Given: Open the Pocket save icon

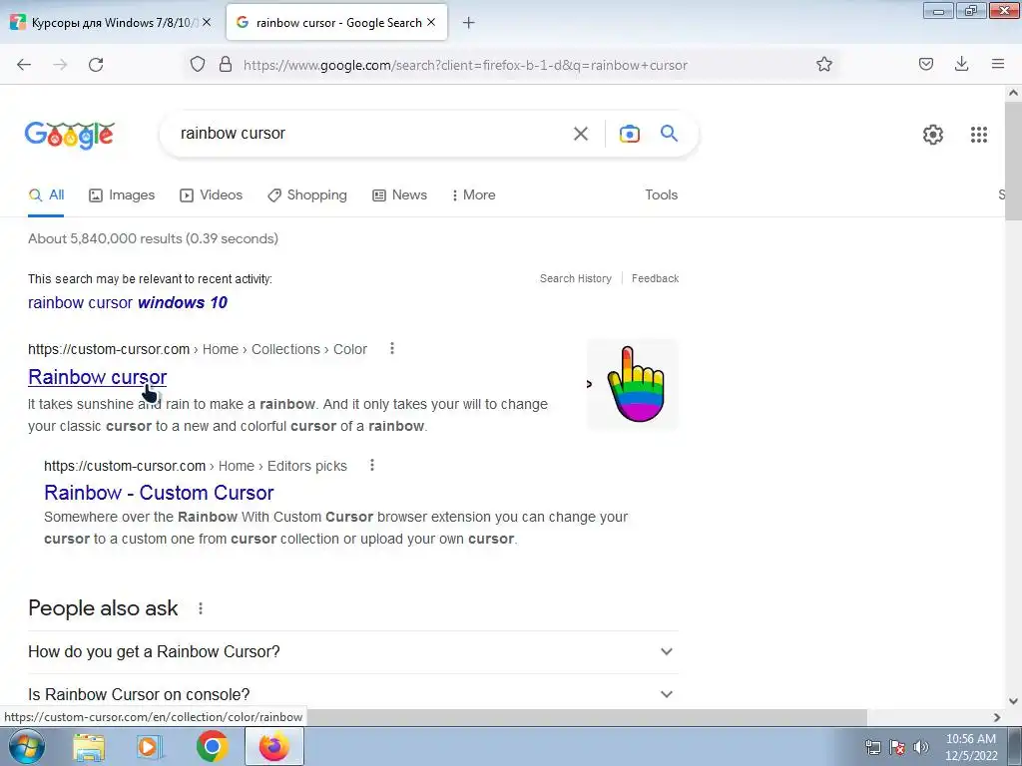Looking at the screenshot, I should coord(925,64).
